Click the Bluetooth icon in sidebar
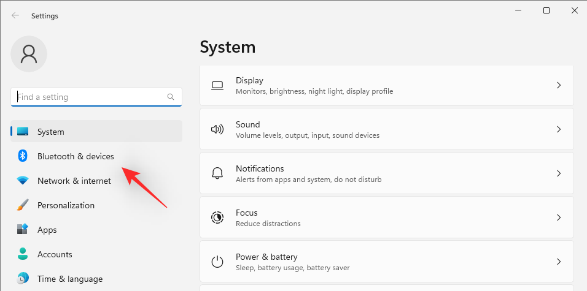The height and width of the screenshot is (291, 587). (23, 156)
